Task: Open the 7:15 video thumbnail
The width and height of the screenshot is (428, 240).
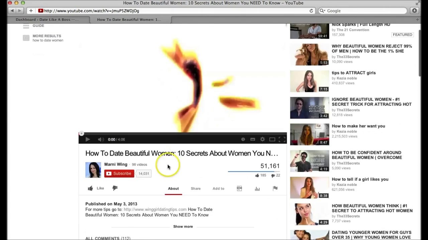Action: (309, 81)
